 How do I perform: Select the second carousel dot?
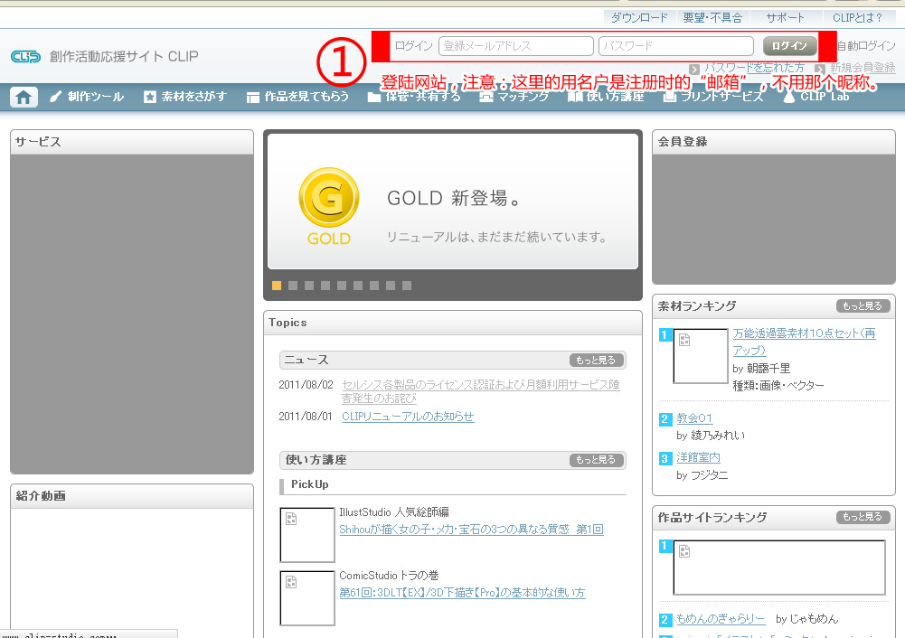293,286
